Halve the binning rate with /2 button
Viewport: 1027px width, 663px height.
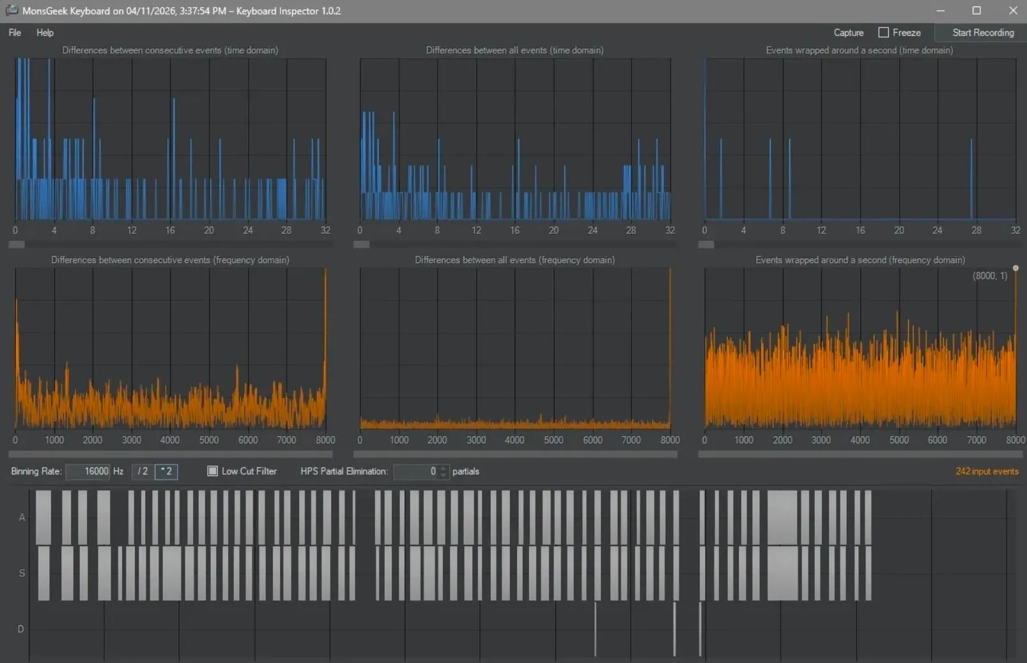(143, 471)
